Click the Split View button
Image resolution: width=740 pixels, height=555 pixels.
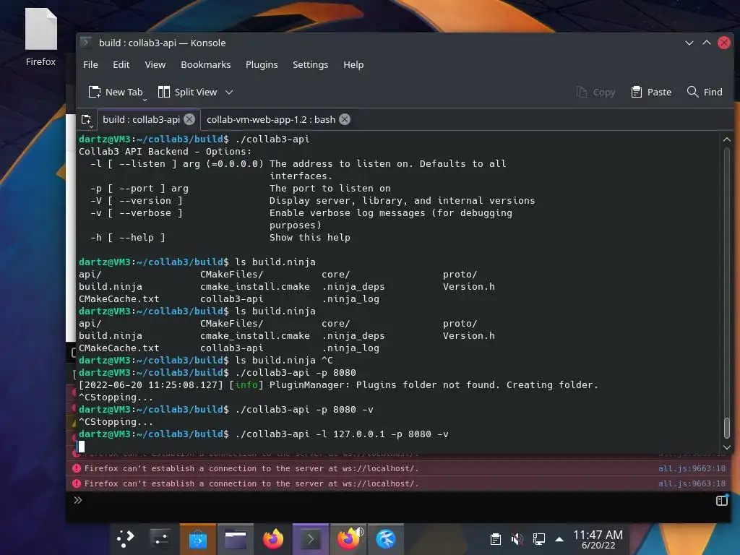[x=188, y=92]
